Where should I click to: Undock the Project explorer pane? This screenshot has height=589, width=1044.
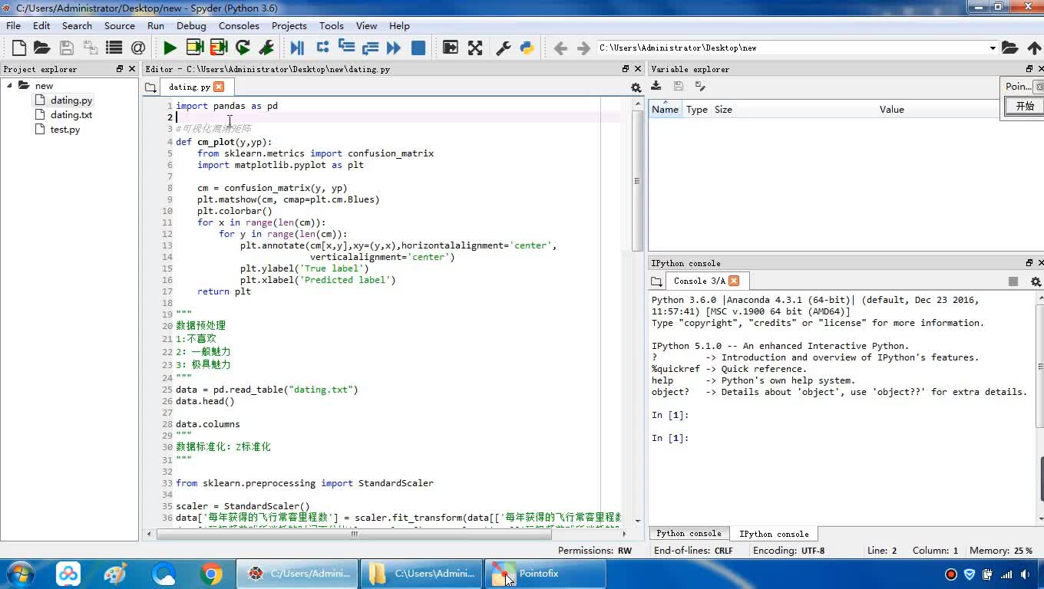point(120,69)
